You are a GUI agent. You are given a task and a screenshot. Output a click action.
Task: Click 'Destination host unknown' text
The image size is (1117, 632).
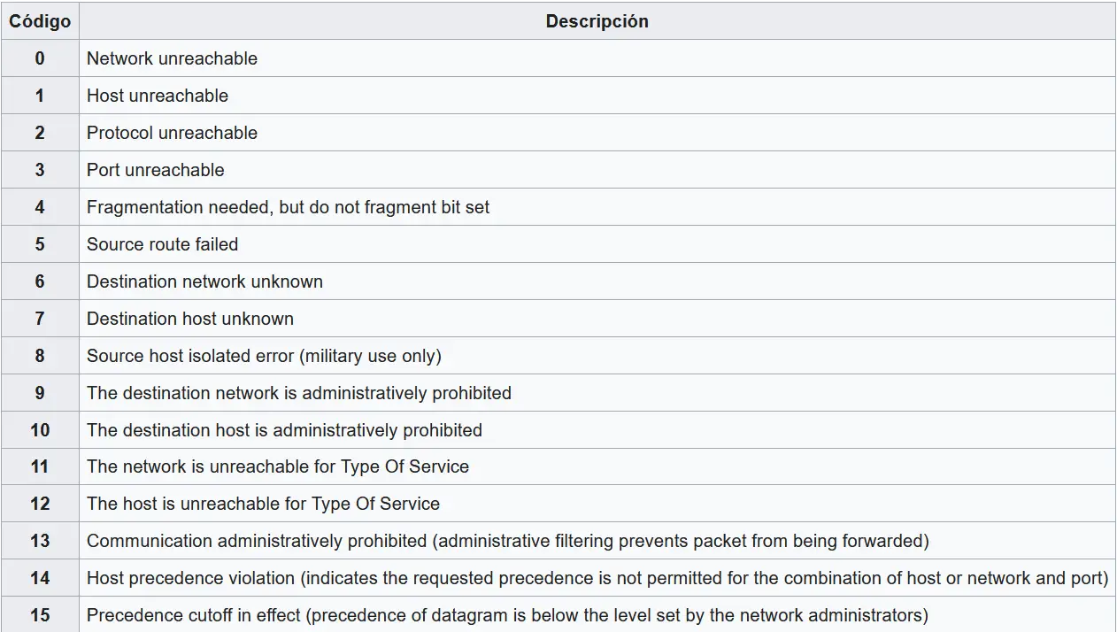click(190, 319)
